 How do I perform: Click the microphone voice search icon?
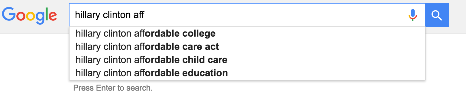point(413,15)
